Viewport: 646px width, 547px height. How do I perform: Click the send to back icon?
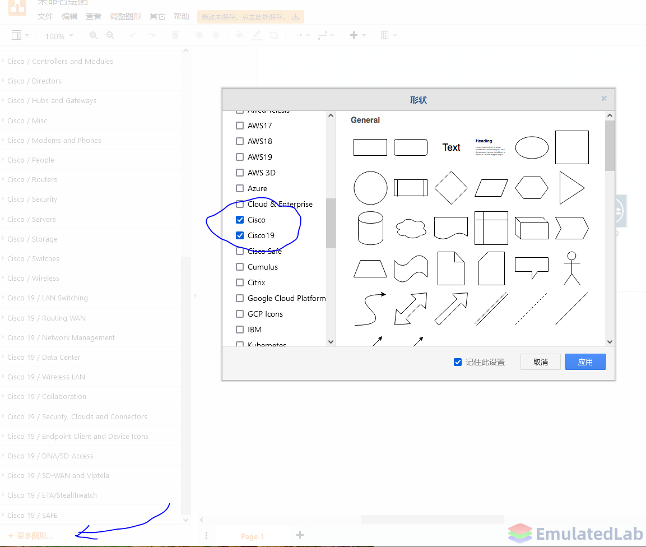216,35
